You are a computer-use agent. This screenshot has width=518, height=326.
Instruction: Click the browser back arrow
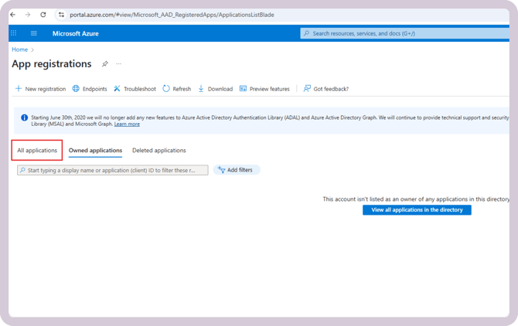click(12, 15)
